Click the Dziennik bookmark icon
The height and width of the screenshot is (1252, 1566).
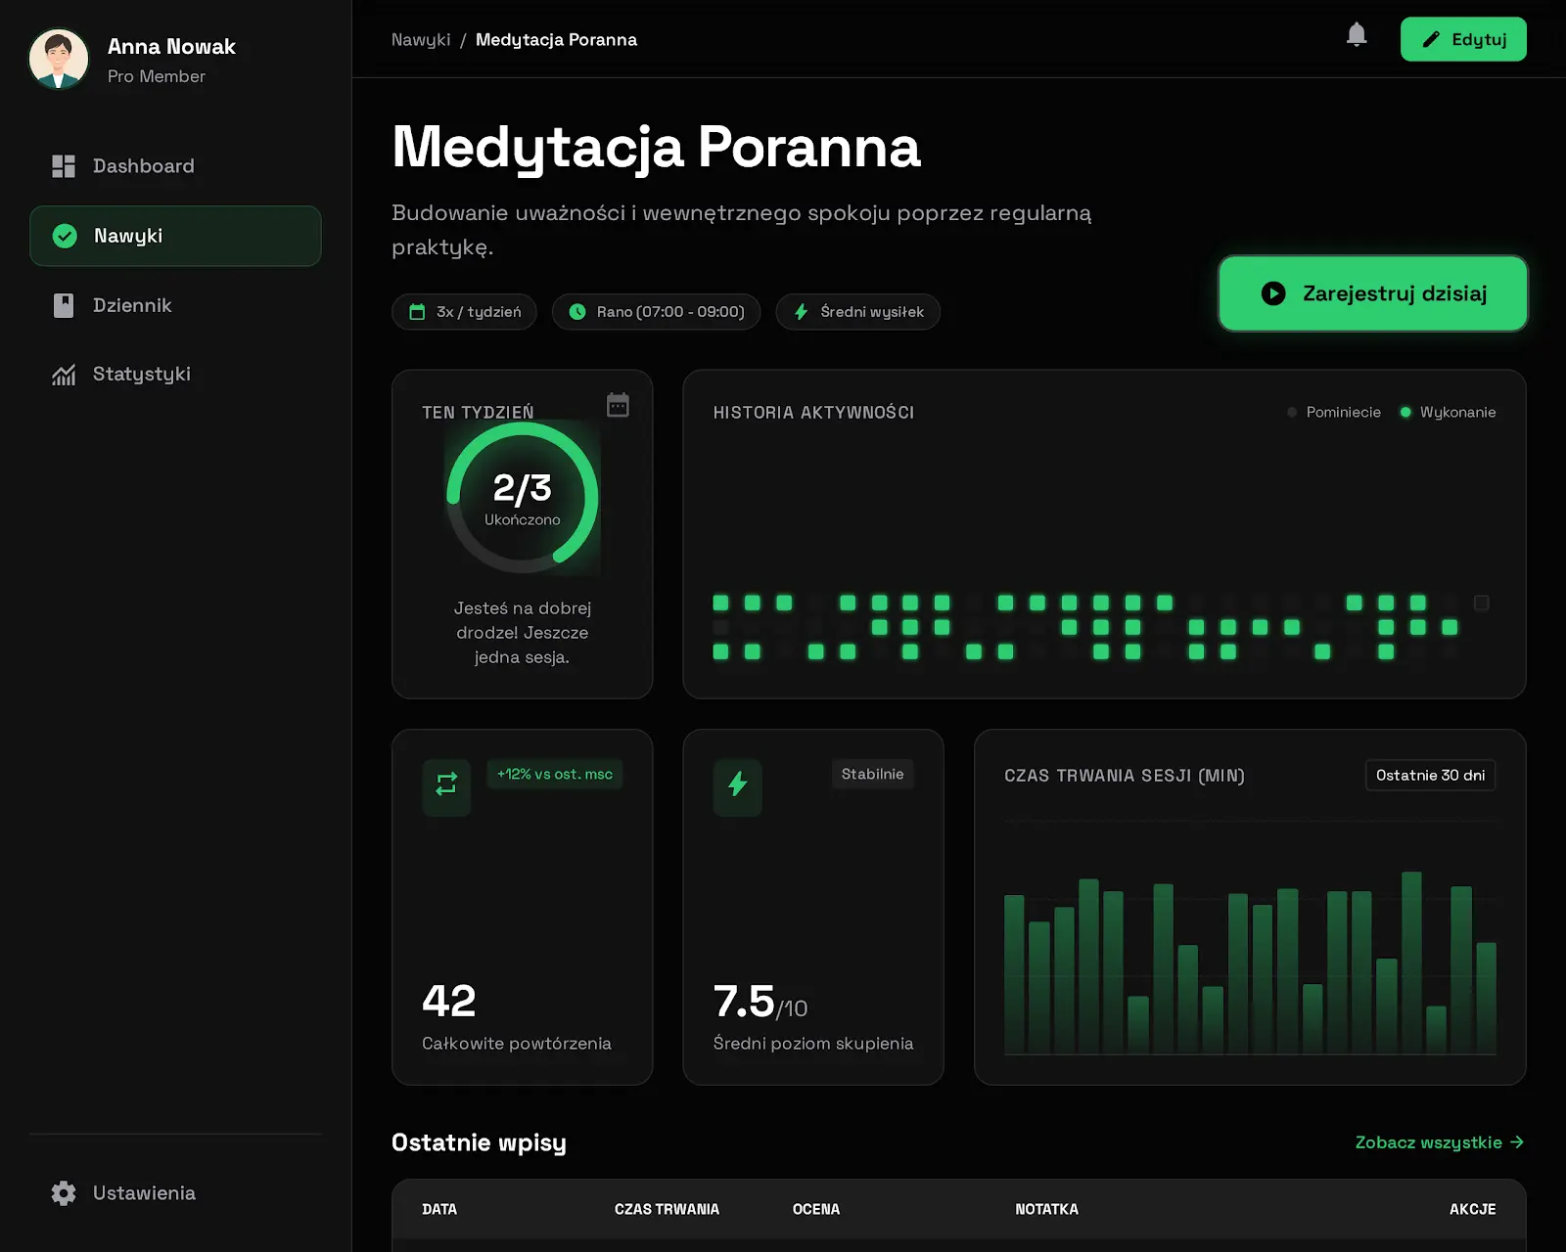click(x=64, y=305)
